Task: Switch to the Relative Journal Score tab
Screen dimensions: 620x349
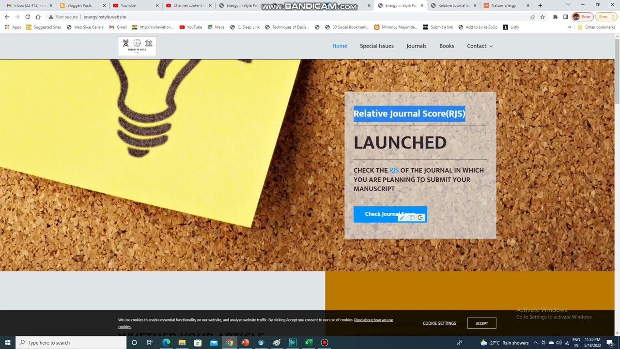Action: [452, 5]
